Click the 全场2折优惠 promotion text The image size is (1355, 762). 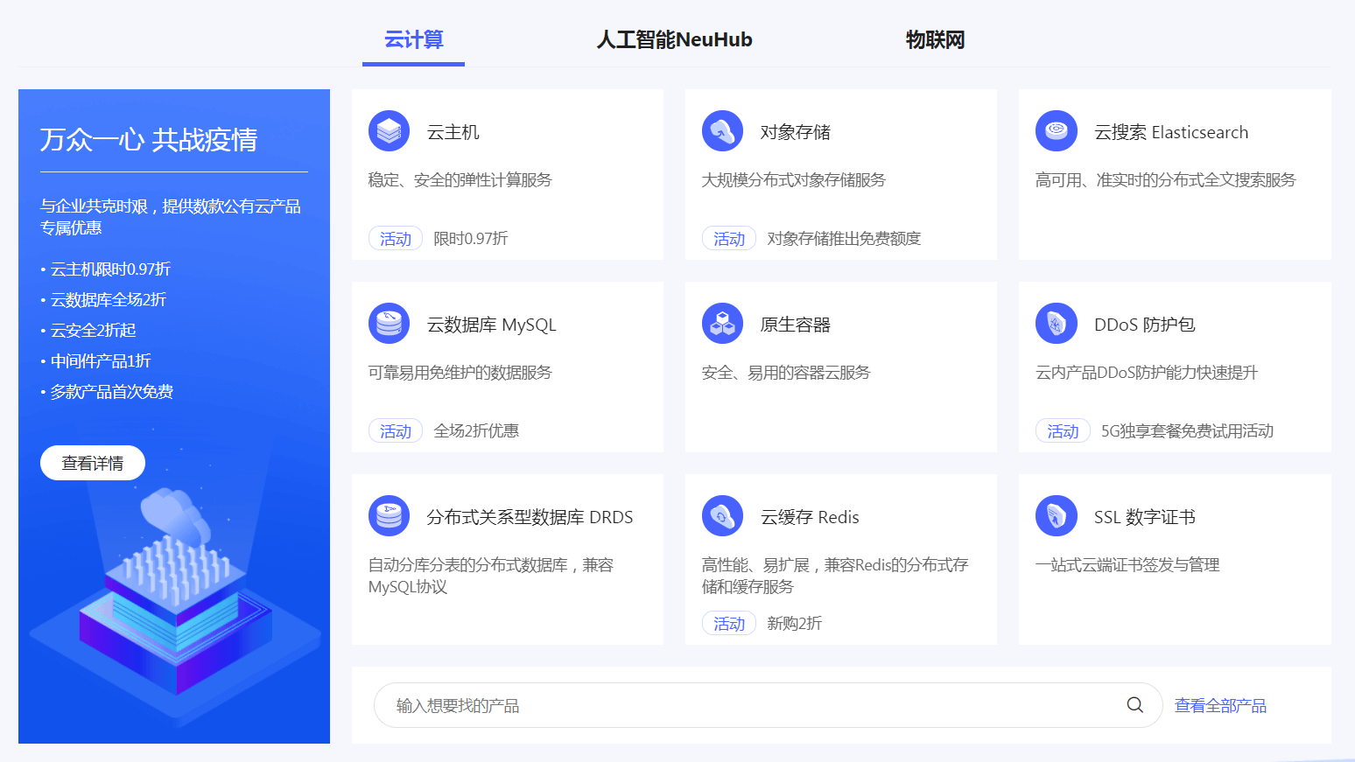[x=476, y=431]
